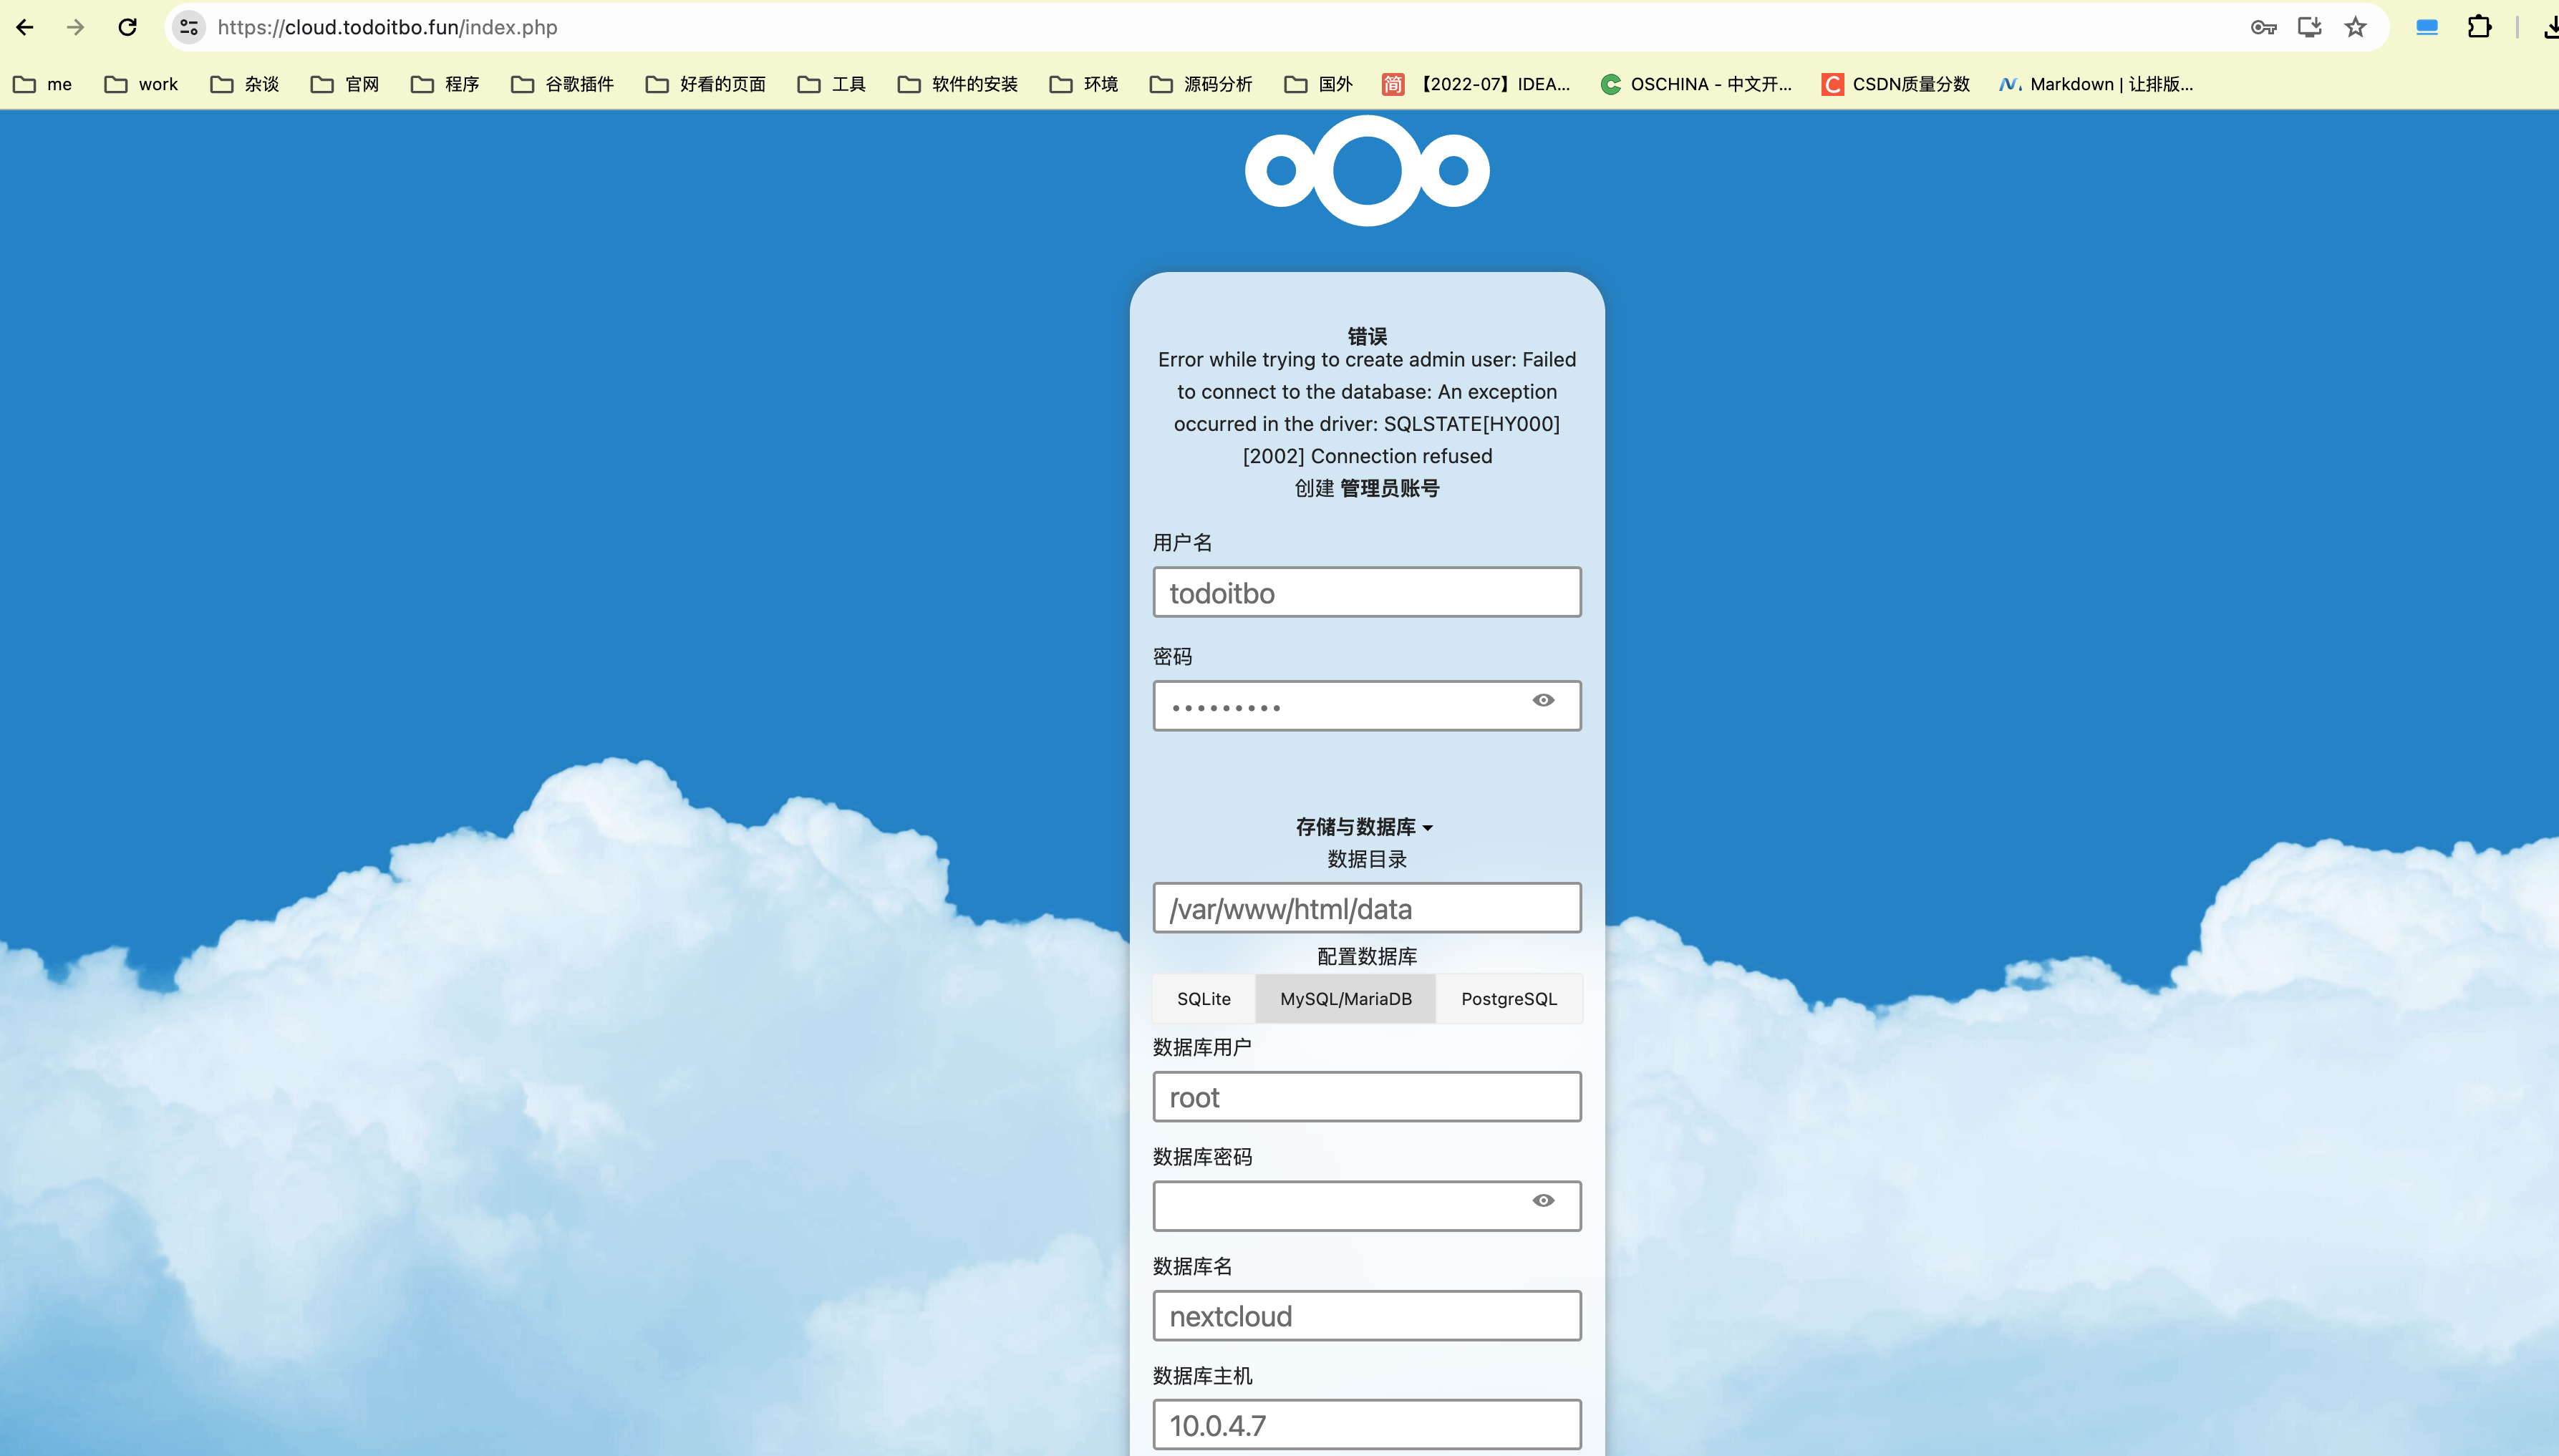Show admin password with the eye icon
2559x1456 pixels.
coord(1543,700)
